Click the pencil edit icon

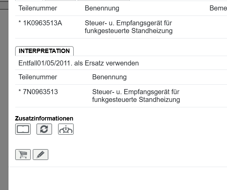pyautogui.click(x=41, y=155)
